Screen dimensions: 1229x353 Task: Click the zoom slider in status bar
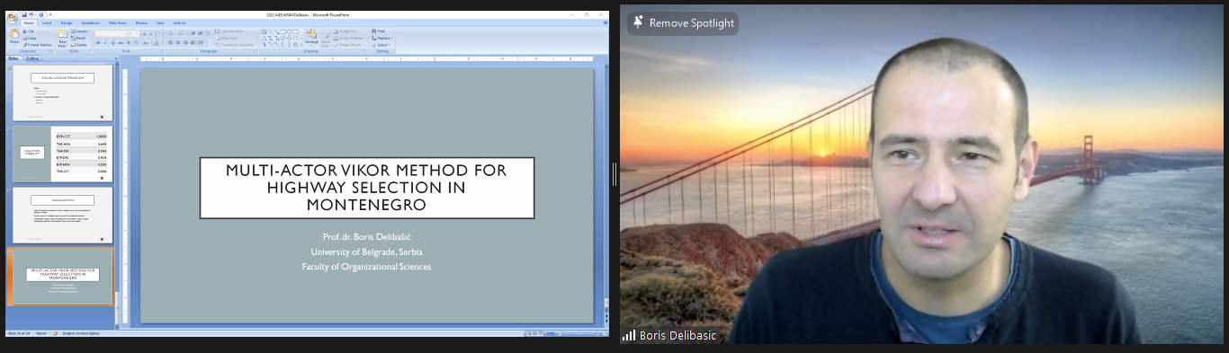579,333
